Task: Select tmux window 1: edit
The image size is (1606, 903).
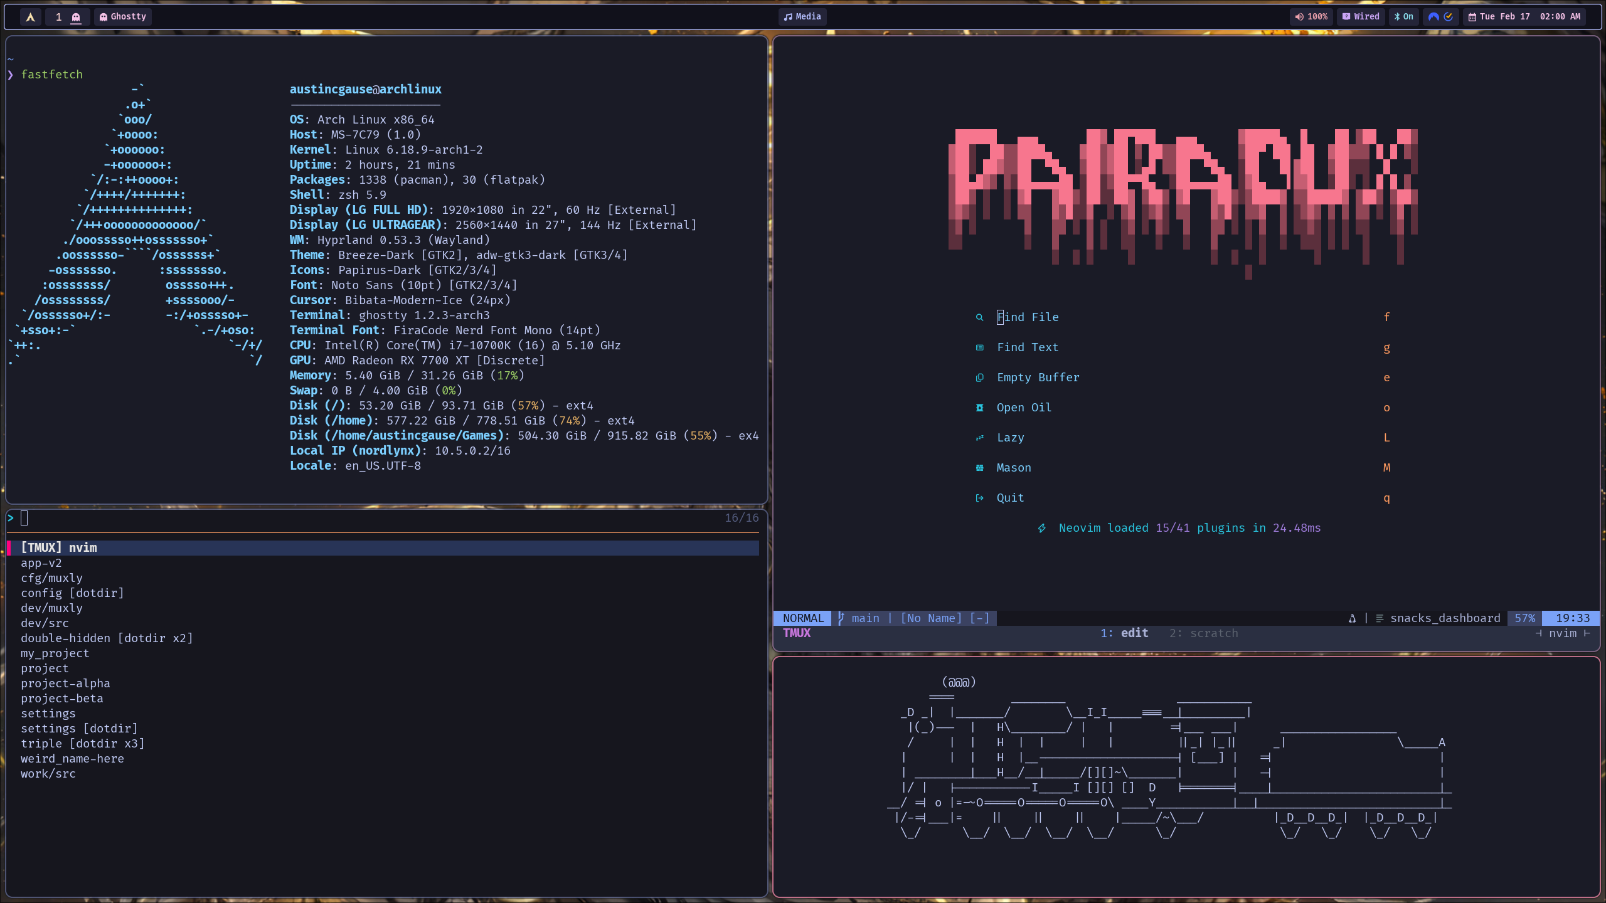Action: pyautogui.click(x=1124, y=633)
